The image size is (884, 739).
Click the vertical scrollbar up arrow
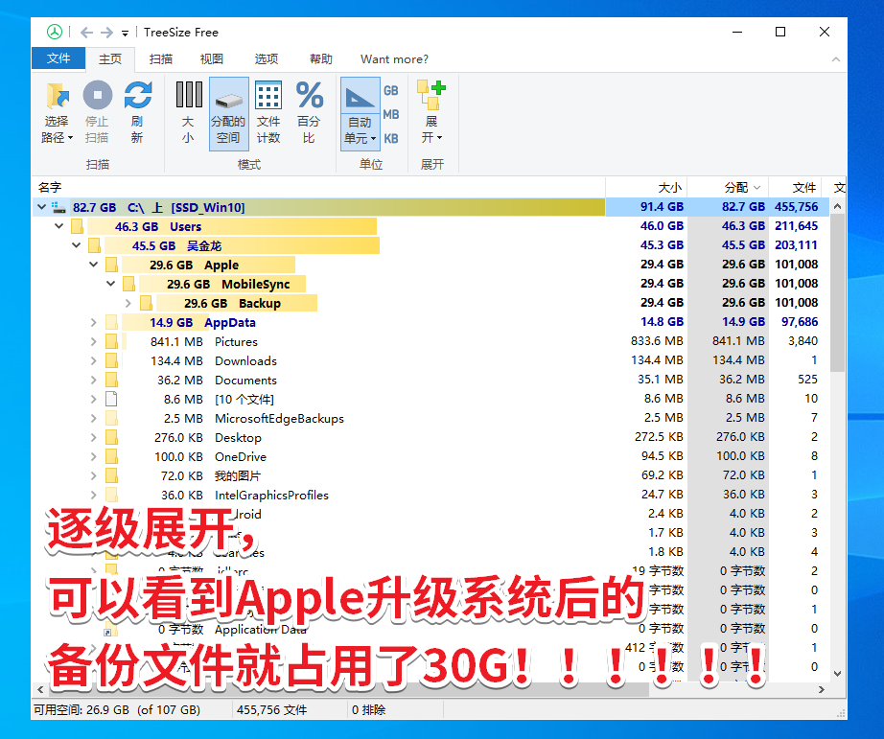[x=837, y=206]
